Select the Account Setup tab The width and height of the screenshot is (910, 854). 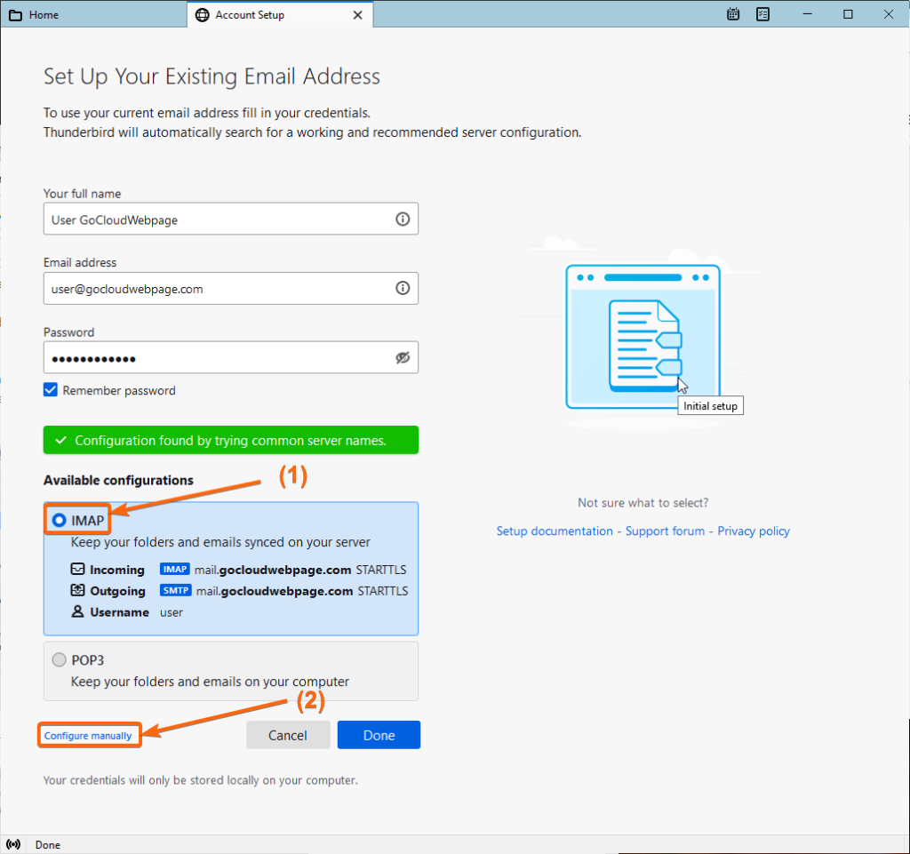click(x=267, y=14)
